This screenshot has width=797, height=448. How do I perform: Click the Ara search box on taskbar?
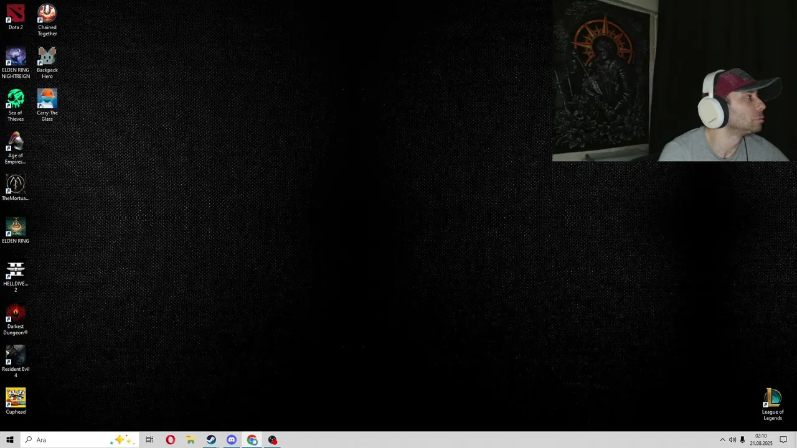point(79,440)
